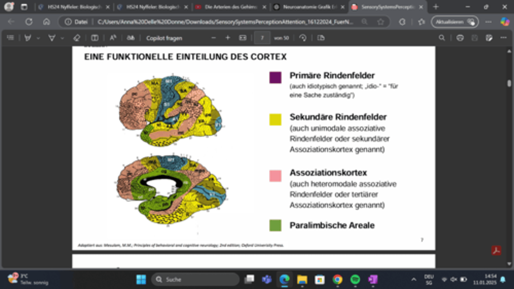Viewport: 514px width, 289px height.
Task: Click the page view settings icon
Action: pos(321,38)
